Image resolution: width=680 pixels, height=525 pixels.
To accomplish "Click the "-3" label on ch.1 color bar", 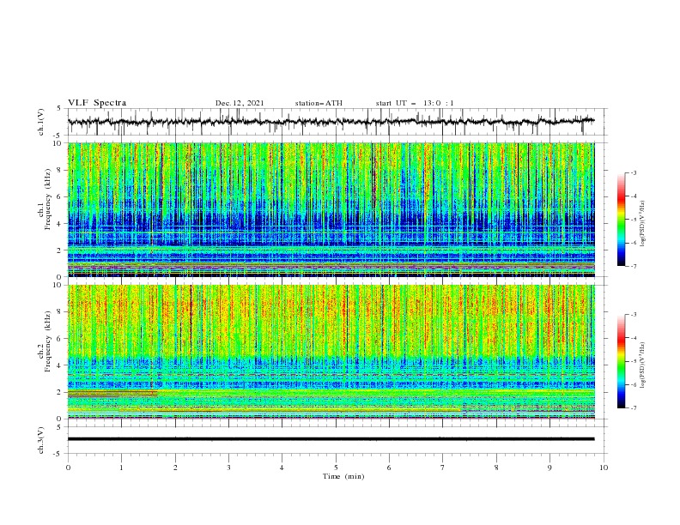I will 634,172.
